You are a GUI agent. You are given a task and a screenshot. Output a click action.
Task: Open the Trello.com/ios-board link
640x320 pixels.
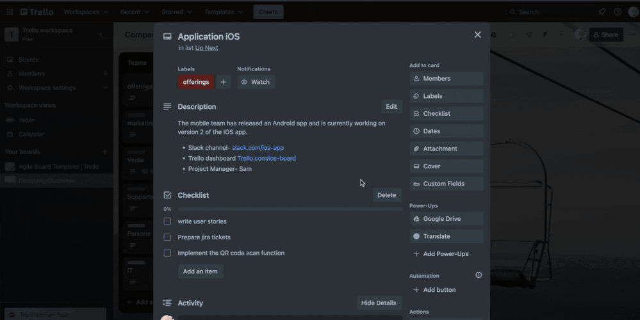[x=267, y=158]
